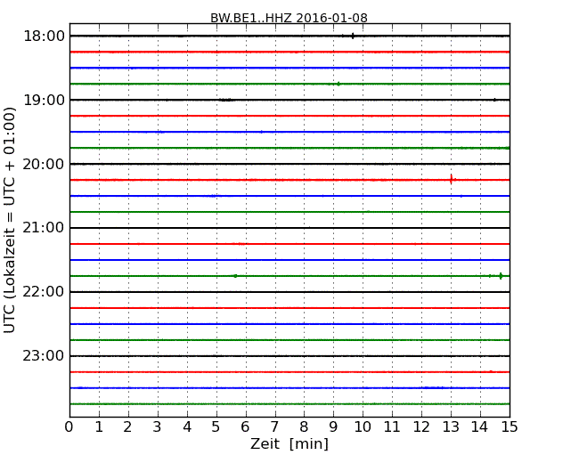Click the green spike near minute 14.7
The width and height of the screenshot is (579, 463).
coord(501,276)
